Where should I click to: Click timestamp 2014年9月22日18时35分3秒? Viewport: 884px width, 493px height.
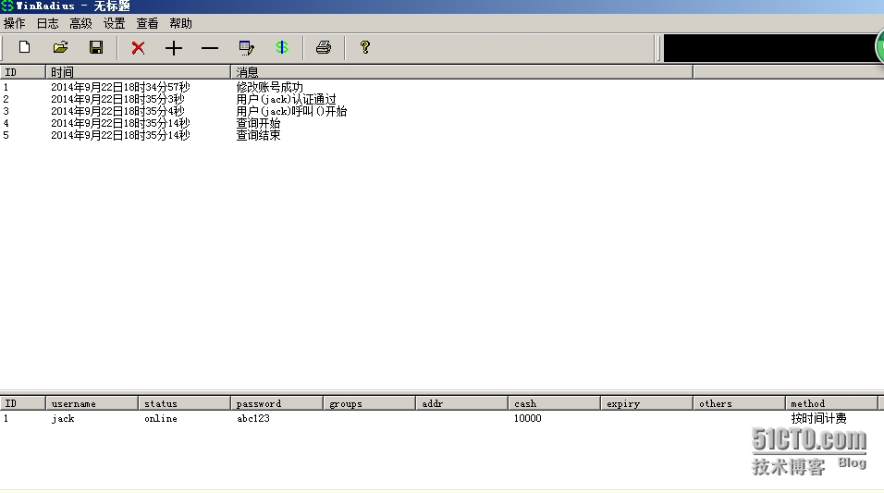click(x=117, y=99)
